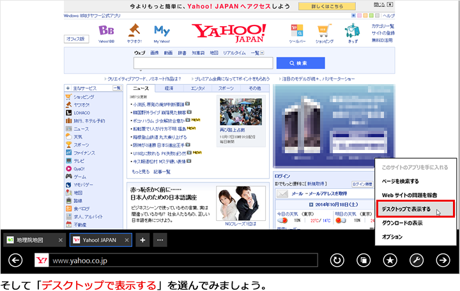
Task: Refresh the page with reload icon
Action: [337, 260]
